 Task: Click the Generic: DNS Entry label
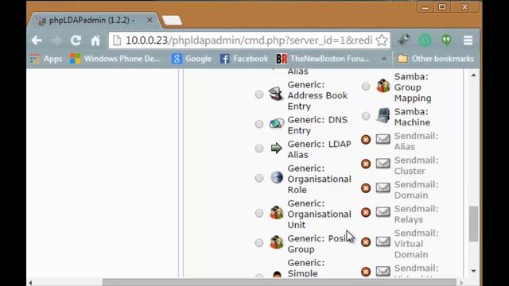(317, 126)
